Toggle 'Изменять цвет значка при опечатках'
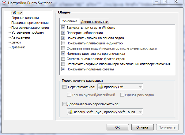185x135 pixels. (63, 54)
